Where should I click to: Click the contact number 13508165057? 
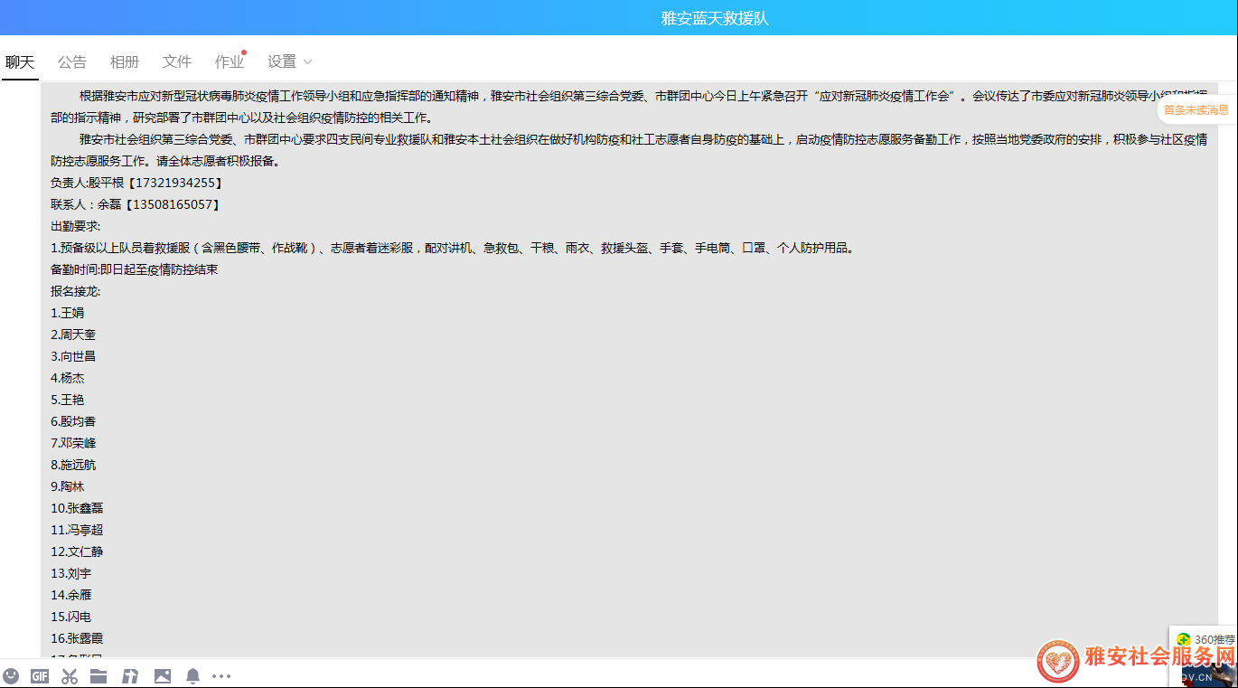coord(173,204)
